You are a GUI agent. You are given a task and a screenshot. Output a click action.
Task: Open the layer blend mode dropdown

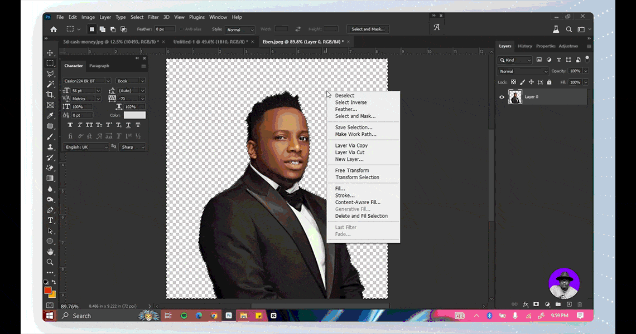click(523, 71)
